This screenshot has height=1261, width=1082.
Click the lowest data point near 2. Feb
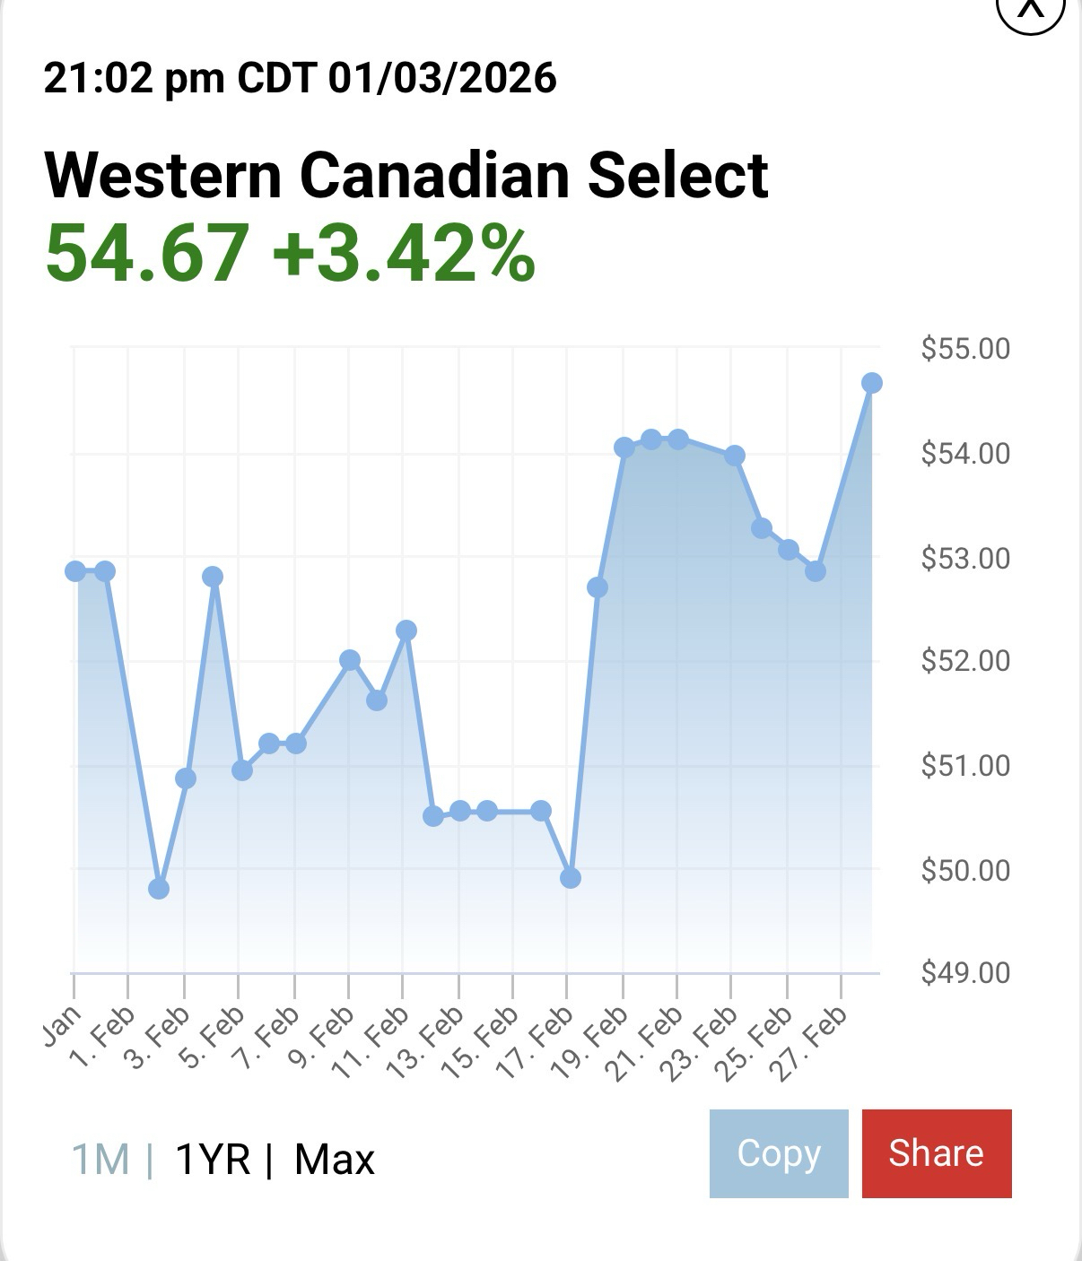point(159,889)
